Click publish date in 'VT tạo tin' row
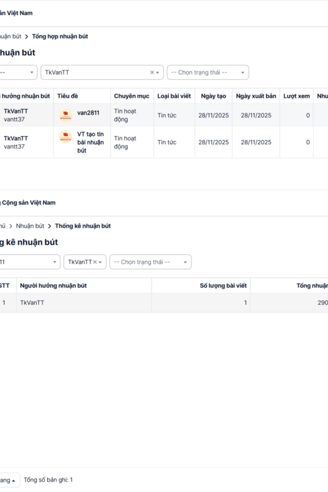The width and height of the screenshot is (328, 492). click(x=256, y=142)
